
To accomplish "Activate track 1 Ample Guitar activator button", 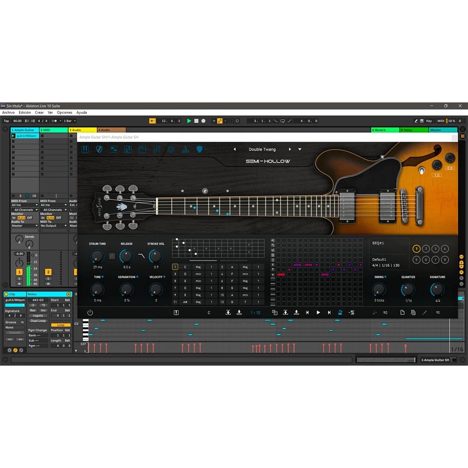I will 19,272.
